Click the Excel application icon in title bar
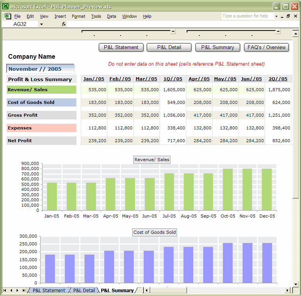The image size is (301, 296). (5, 6)
